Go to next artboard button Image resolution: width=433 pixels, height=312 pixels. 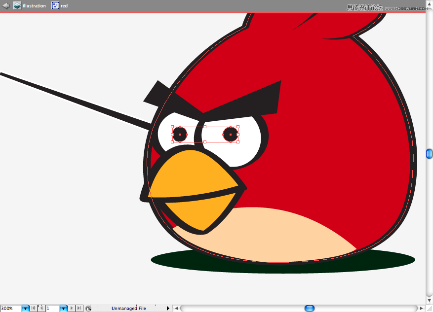tap(72, 308)
